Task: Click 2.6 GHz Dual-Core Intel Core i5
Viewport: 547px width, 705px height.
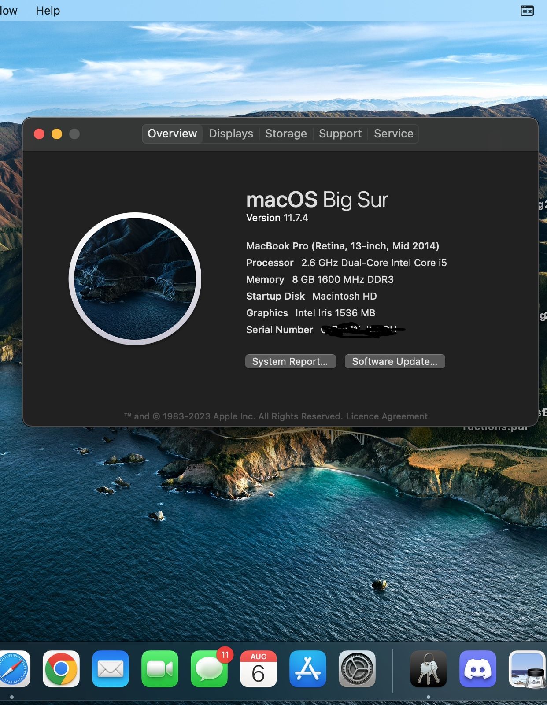Action: [374, 263]
